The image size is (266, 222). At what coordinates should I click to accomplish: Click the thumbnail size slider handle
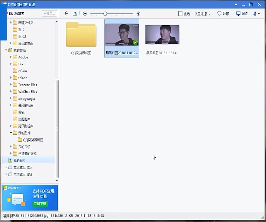click(105, 14)
